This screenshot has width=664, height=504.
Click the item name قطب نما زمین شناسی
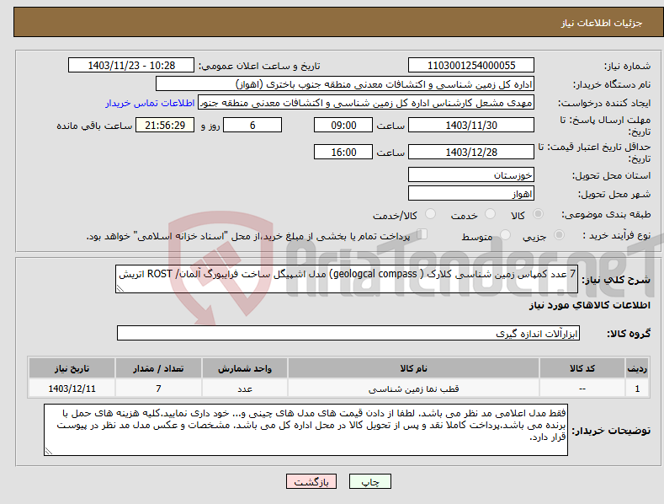pos(413,389)
